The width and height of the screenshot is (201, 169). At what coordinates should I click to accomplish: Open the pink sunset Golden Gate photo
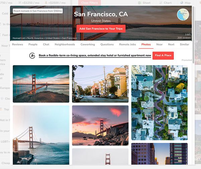click(100, 125)
